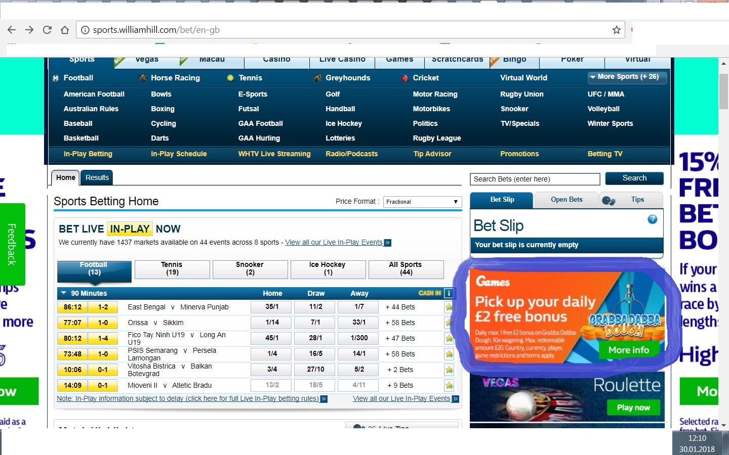Click the tennis ball icon beside Tennis
This screenshot has height=455, width=729.
click(230, 78)
